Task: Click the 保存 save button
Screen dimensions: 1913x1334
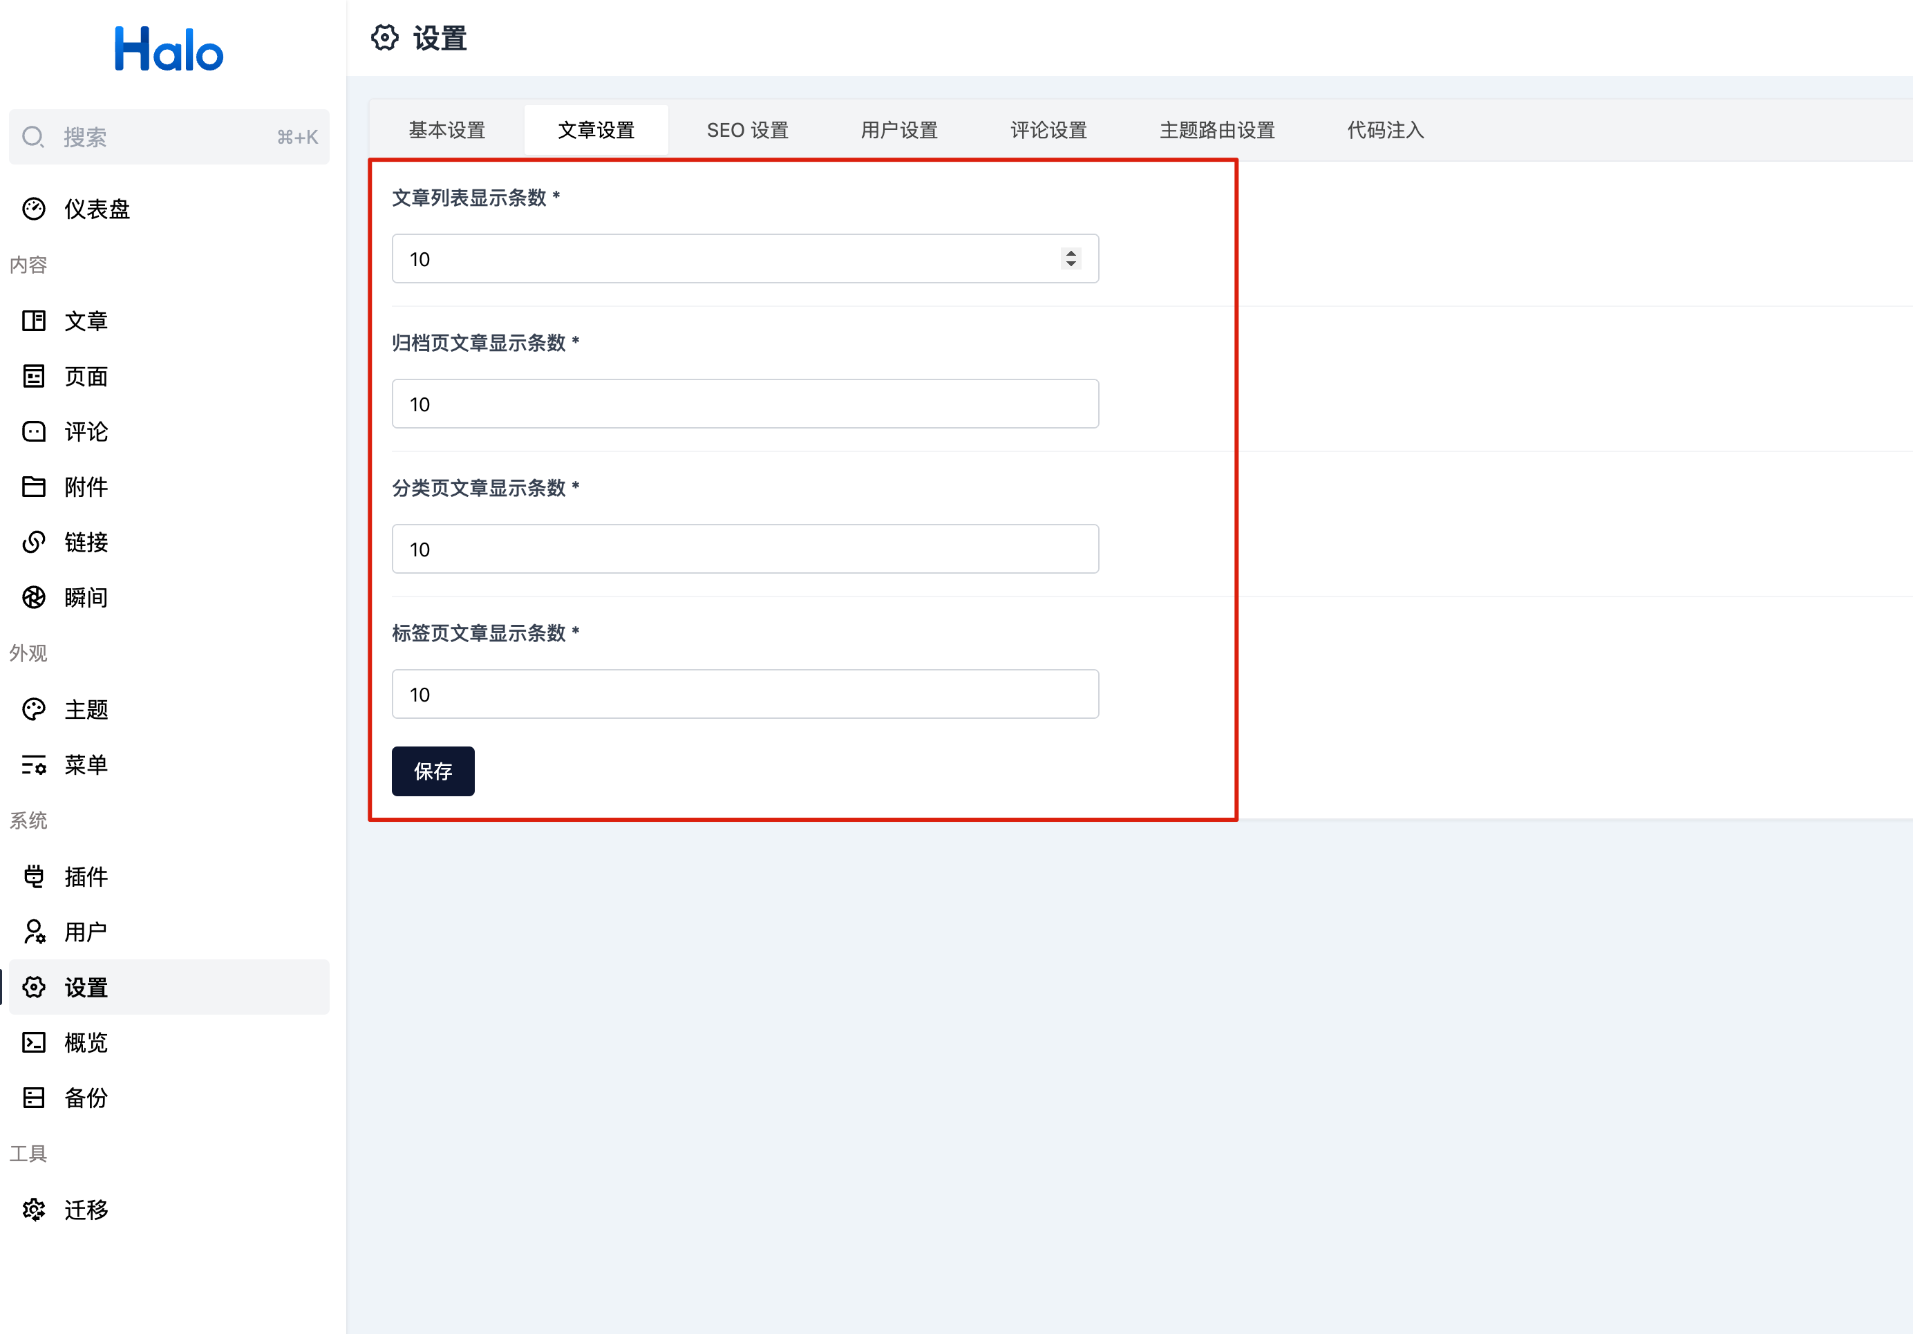Action: tap(433, 771)
